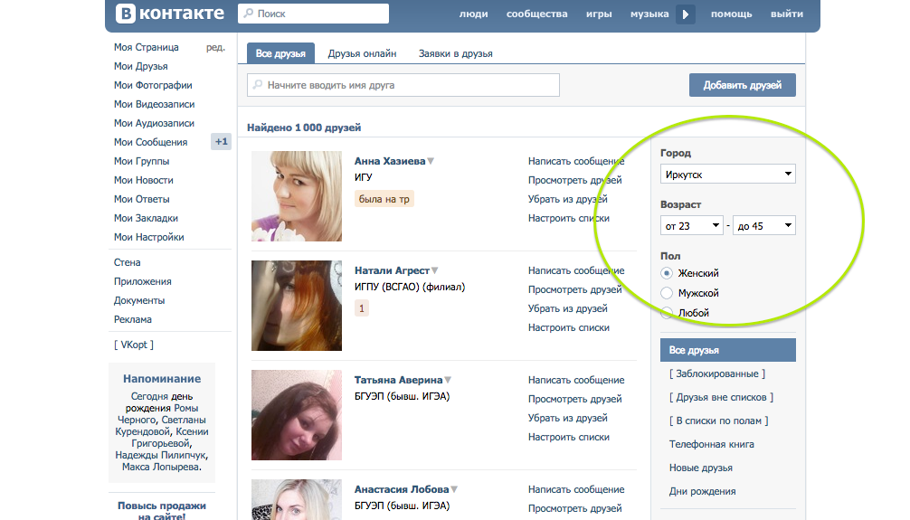
Task: Click the badge '1' under Натали Агрест
Action: [362, 308]
